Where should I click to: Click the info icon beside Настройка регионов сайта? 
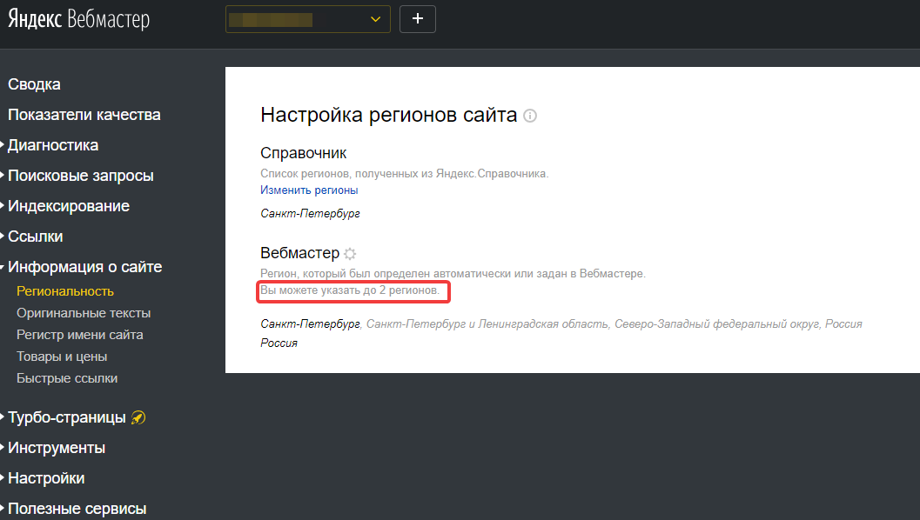[x=530, y=116]
